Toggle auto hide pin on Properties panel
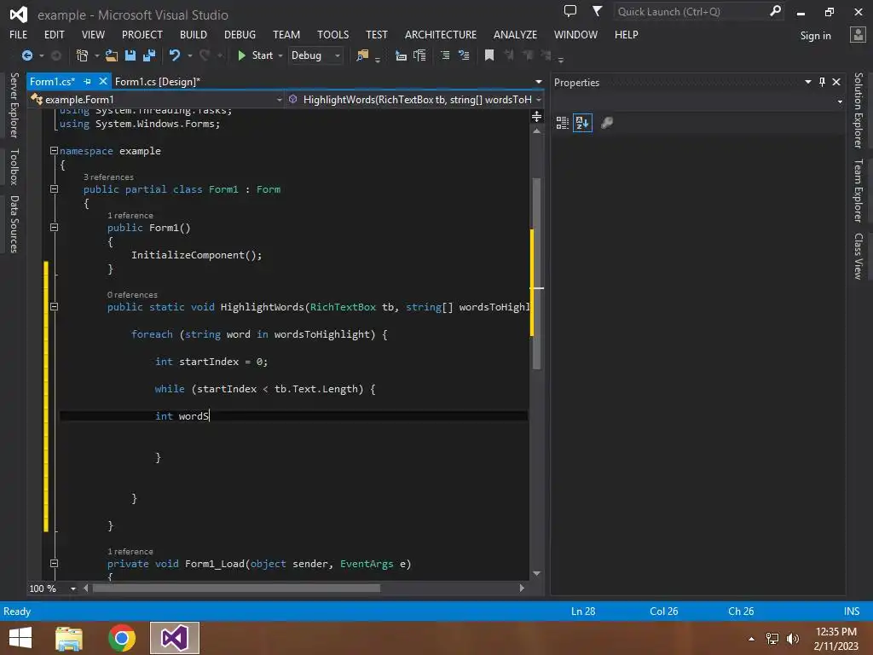873x655 pixels. click(823, 82)
